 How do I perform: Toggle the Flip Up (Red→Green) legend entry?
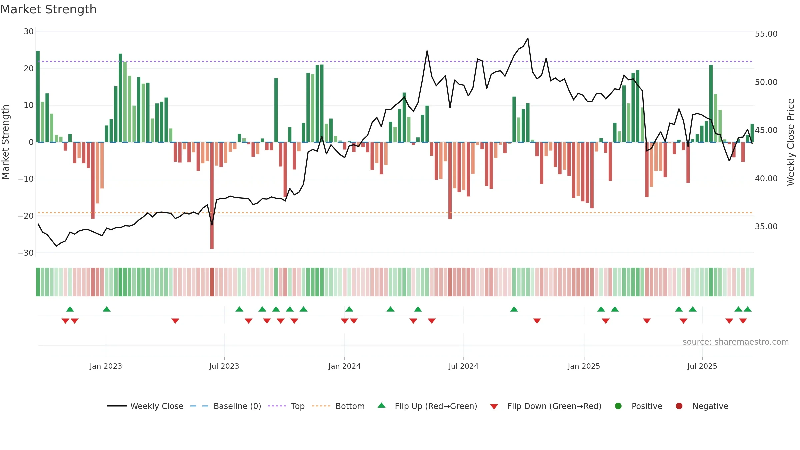click(427, 406)
